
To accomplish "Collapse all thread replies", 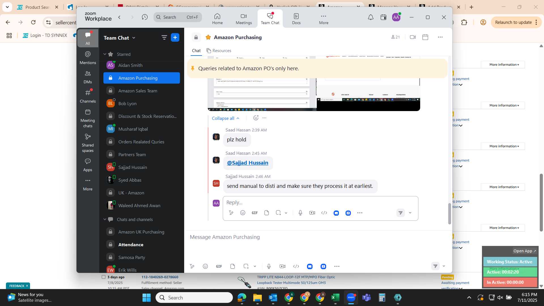I will pyautogui.click(x=226, y=118).
